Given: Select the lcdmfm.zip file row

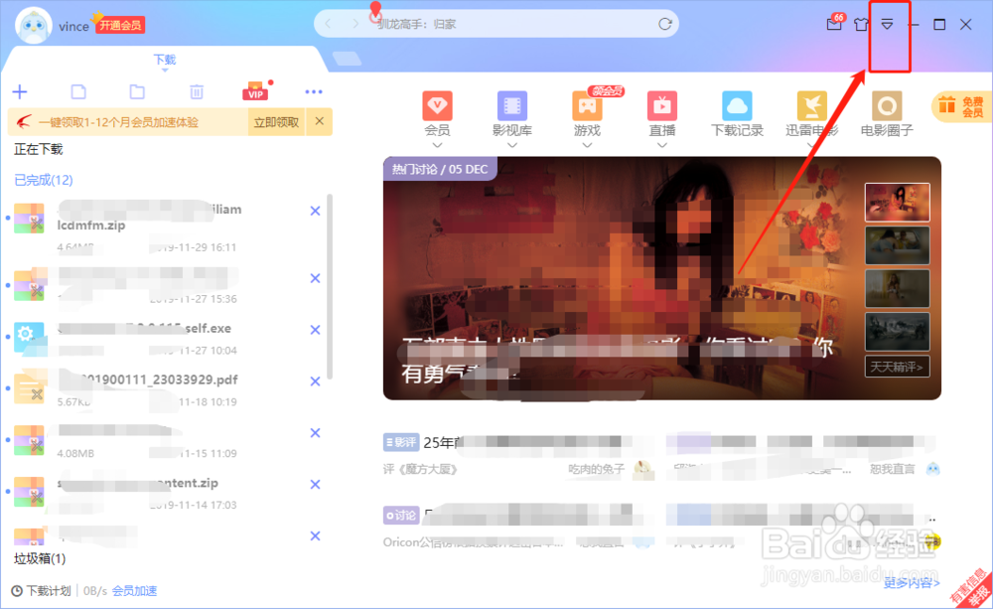Looking at the screenshot, I should click(x=166, y=227).
